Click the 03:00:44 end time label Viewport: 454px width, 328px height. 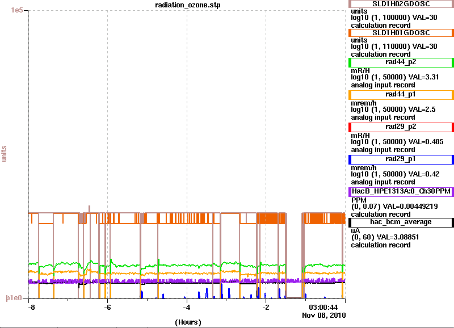(323, 308)
